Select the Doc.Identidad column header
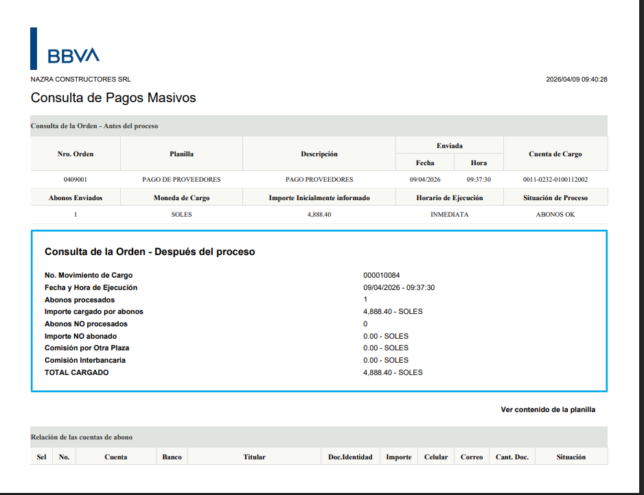Viewport: 644px width, 495px height. (350, 457)
